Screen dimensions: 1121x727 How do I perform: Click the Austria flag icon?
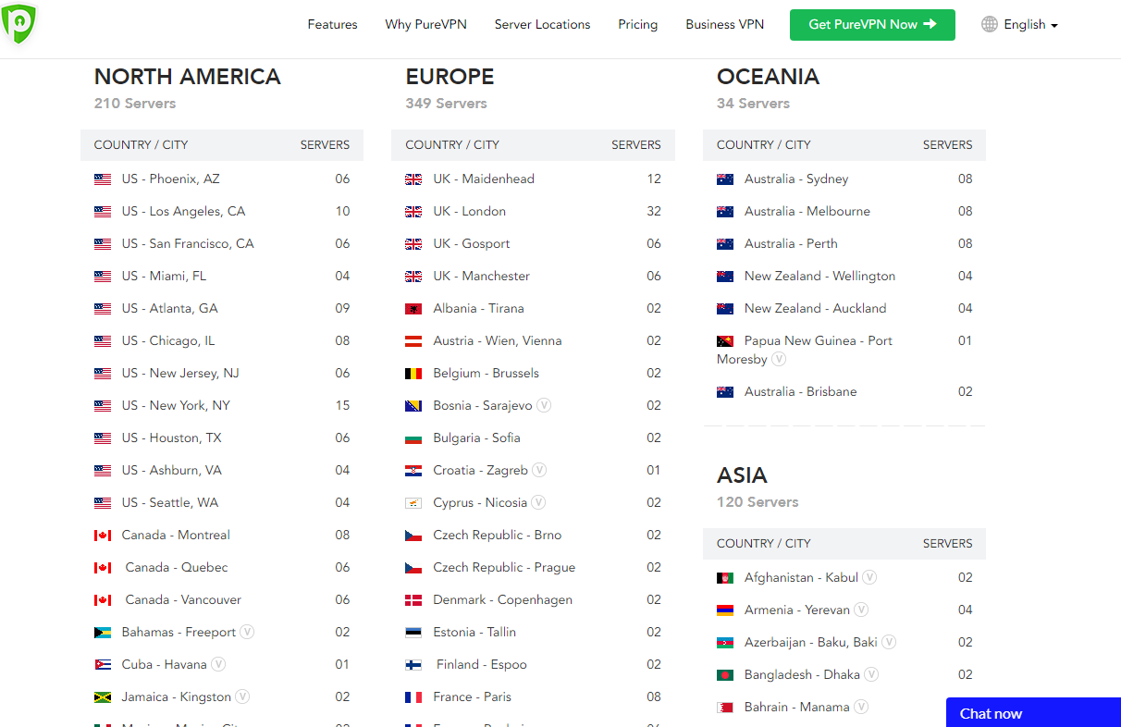[x=413, y=341]
